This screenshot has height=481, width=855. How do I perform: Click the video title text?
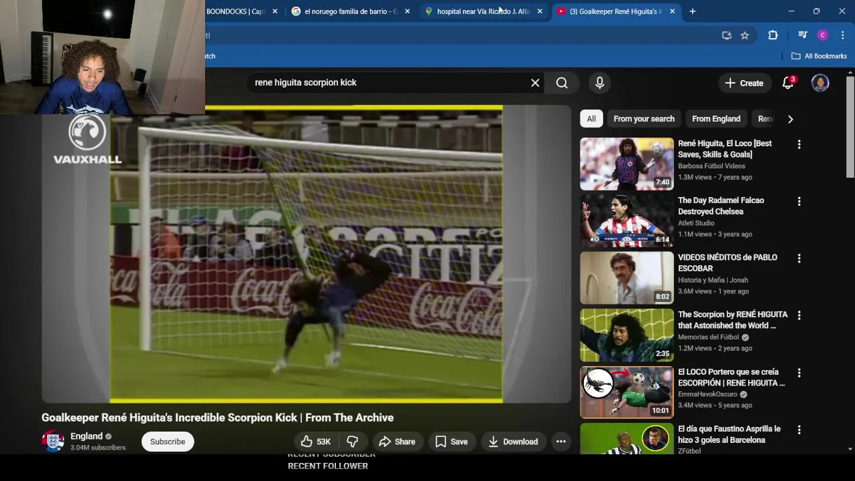218,418
